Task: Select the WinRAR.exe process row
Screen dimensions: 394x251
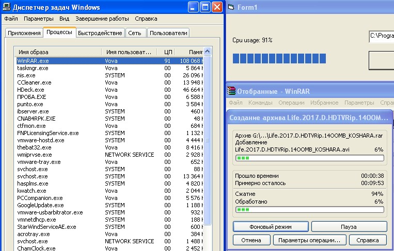Action: [x=109, y=61]
